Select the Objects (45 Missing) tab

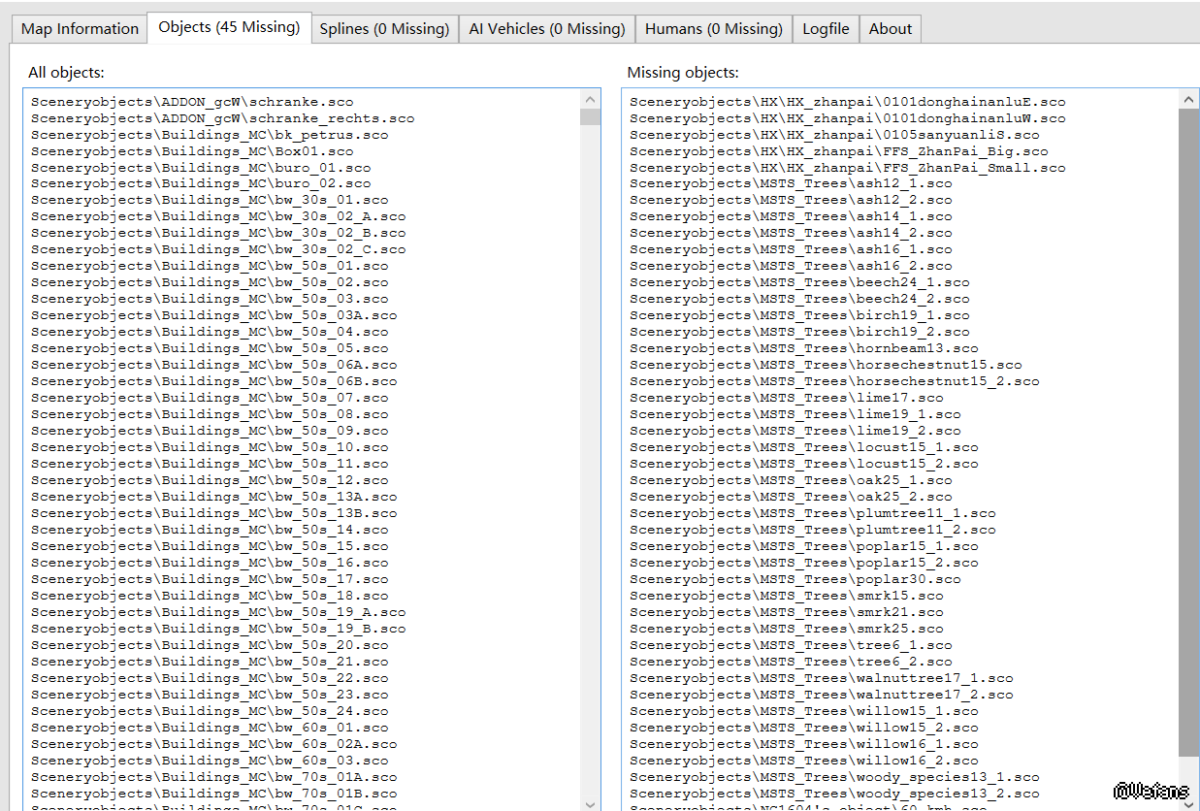[229, 27]
